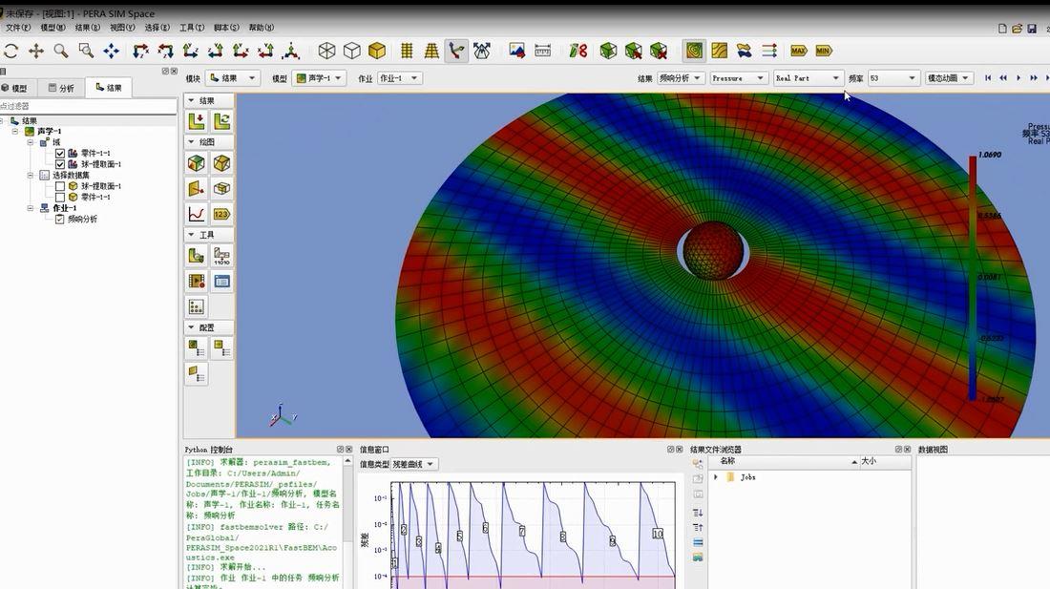Click the MIN value marker icon
1050x589 pixels.
pos(823,51)
